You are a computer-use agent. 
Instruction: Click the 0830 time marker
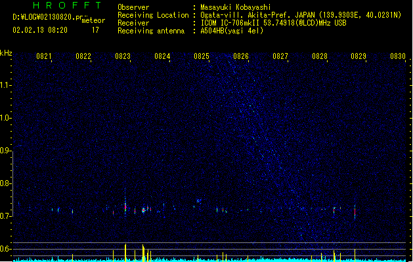point(398,56)
